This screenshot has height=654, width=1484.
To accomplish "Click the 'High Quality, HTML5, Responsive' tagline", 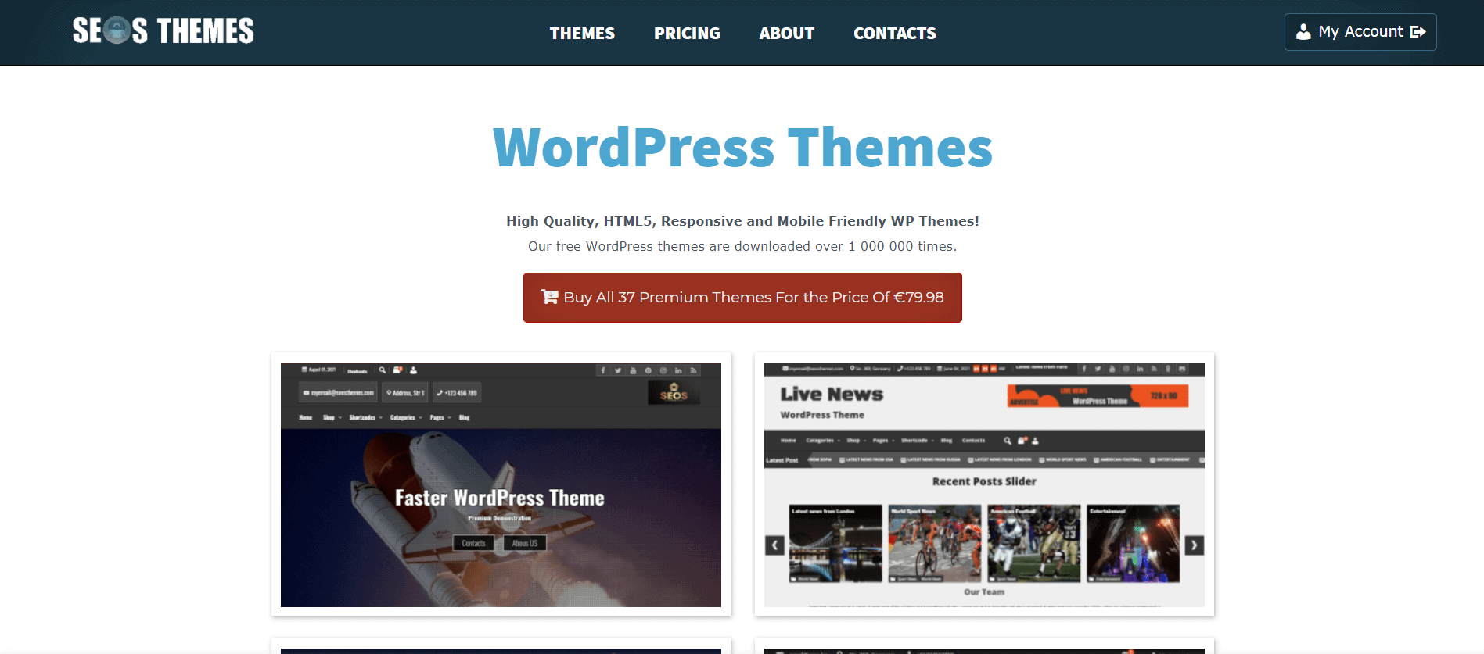I will point(742,221).
